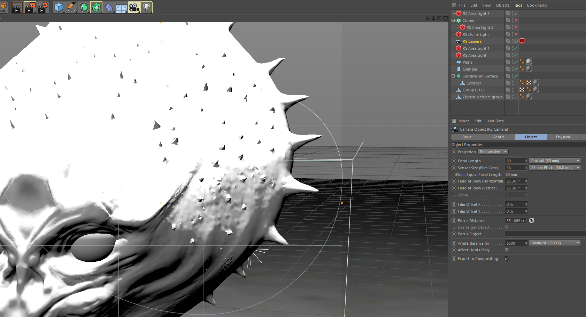The width and height of the screenshot is (586, 317).
Task: Click the Camera toolbar icon
Action: pos(134,7)
